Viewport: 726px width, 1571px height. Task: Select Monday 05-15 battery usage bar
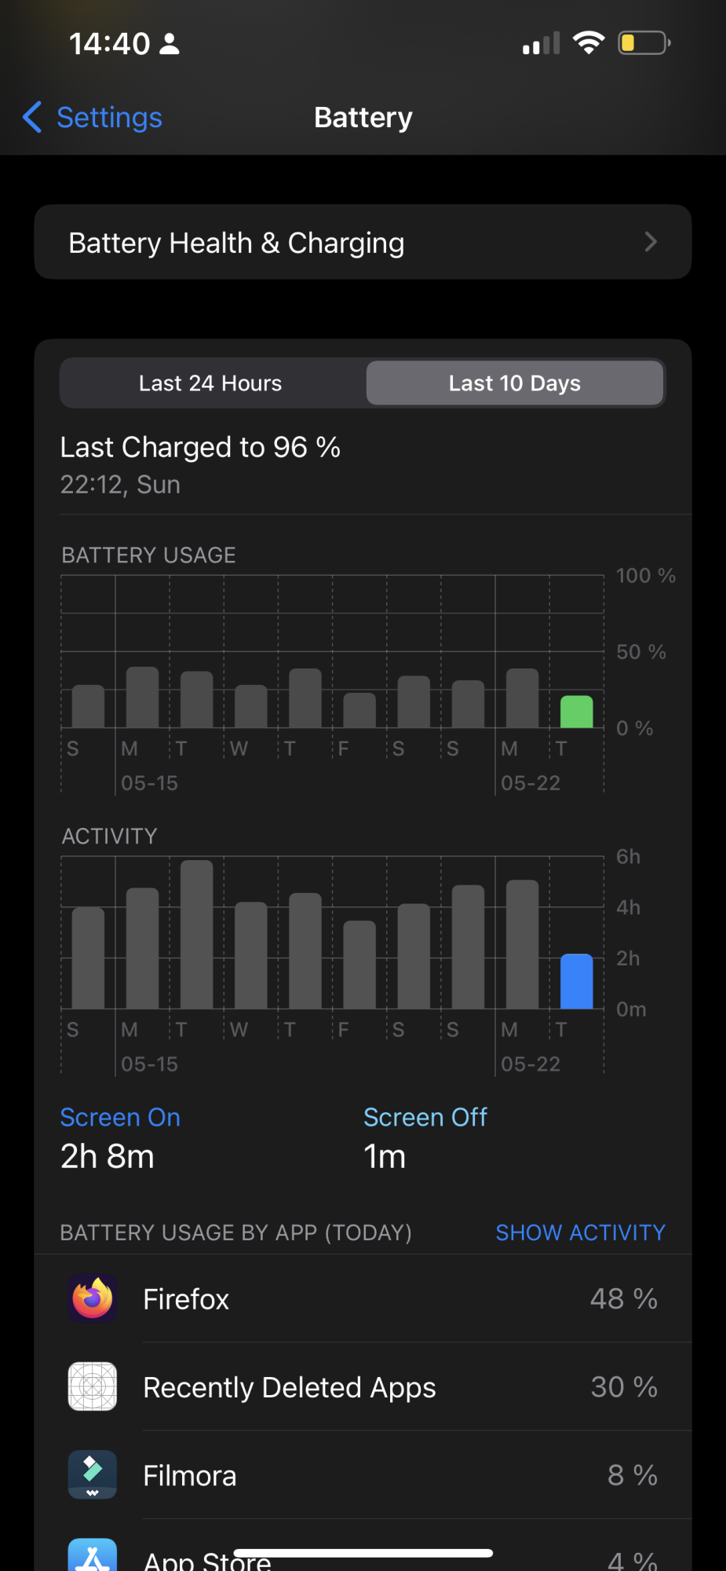coord(143,698)
